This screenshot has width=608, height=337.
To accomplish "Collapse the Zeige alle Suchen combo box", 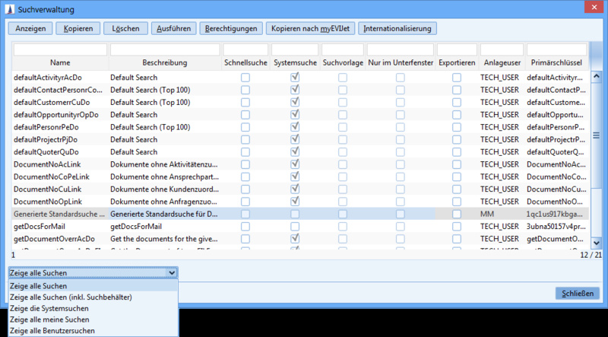I will coord(172,272).
